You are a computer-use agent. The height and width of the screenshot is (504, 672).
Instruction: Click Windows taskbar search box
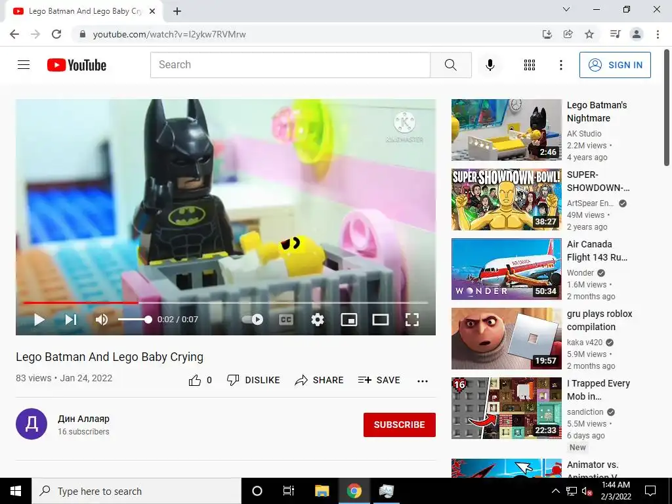pos(136,491)
